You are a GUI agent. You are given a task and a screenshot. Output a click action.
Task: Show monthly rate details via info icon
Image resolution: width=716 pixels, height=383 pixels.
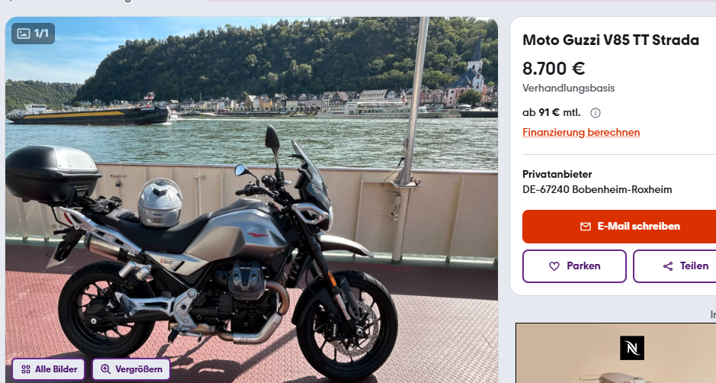click(595, 113)
